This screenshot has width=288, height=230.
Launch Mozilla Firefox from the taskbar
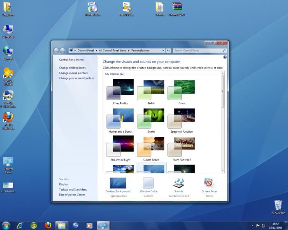pos(48,225)
